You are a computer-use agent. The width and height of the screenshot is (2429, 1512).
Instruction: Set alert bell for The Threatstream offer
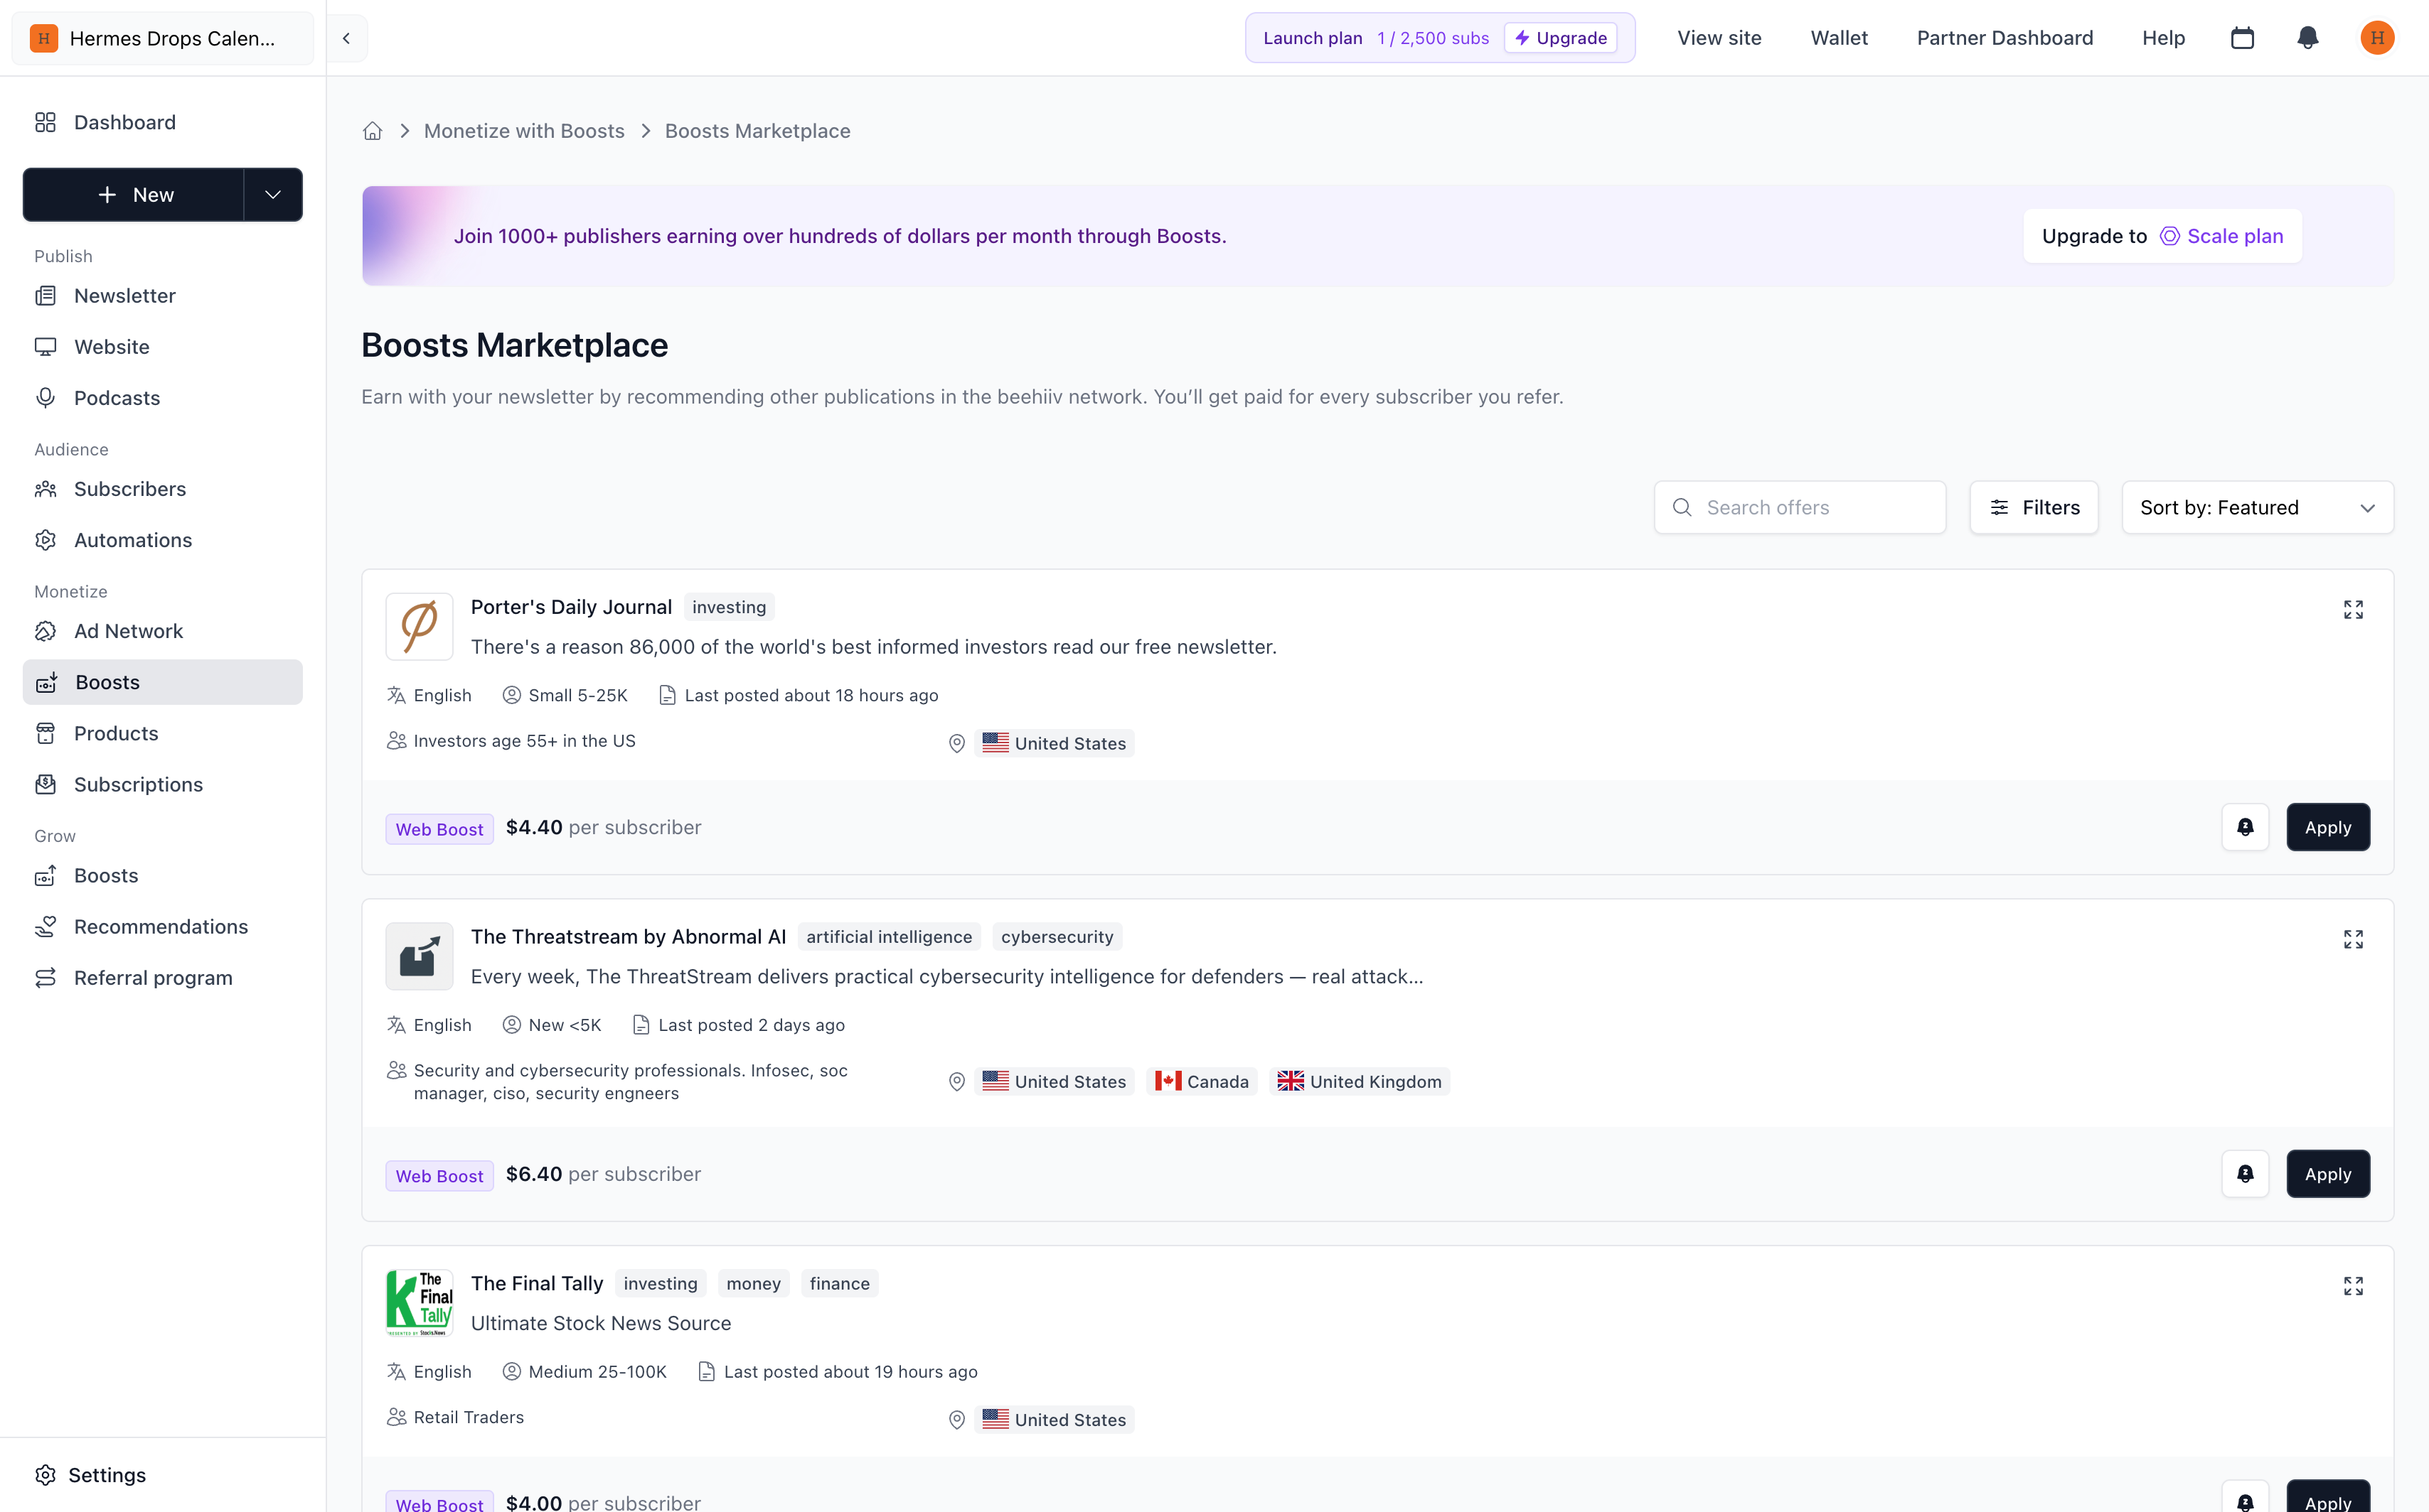point(2245,1174)
